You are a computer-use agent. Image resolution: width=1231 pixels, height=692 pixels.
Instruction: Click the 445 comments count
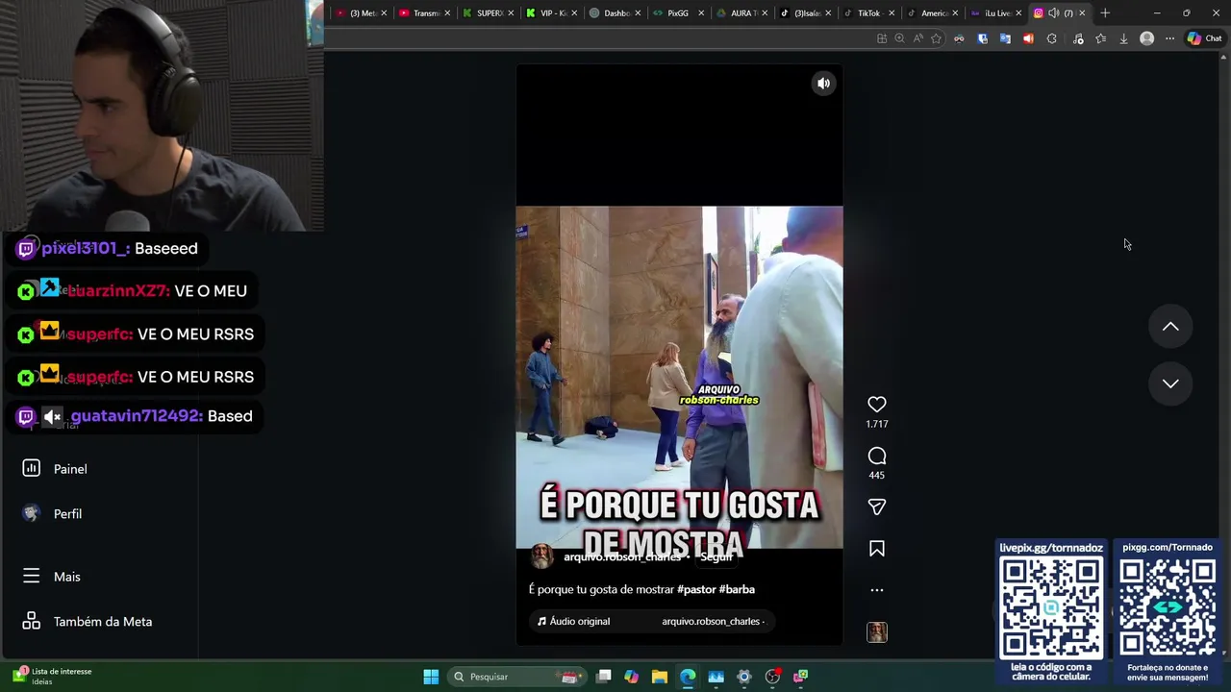(x=877, y=475)
